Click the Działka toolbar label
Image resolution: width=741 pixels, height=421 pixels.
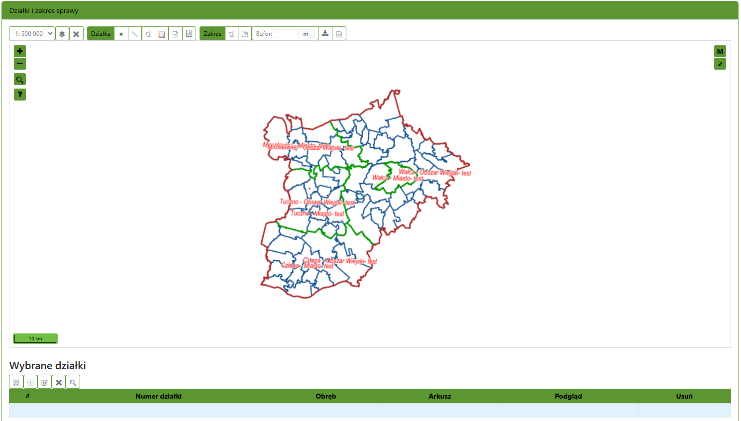pos(101,34)
